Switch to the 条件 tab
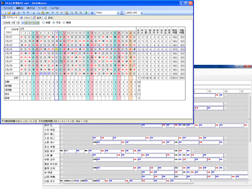The image size is (252, 189). tap(37, 18)
